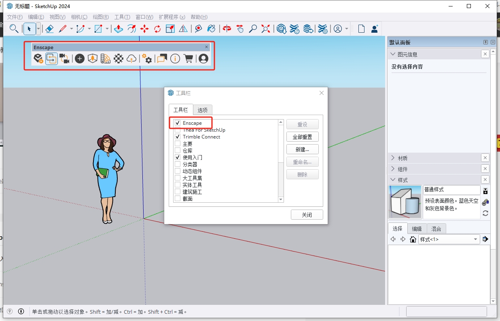Viewport: 500px width, 321px height.
Task: Close the 材质 panel section
Action: (x=485, y=158)
